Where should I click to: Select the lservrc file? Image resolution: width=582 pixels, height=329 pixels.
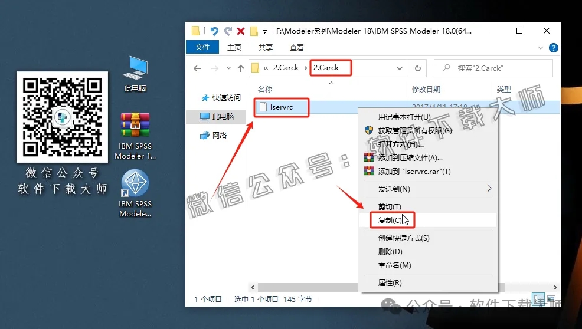(282, 107)
